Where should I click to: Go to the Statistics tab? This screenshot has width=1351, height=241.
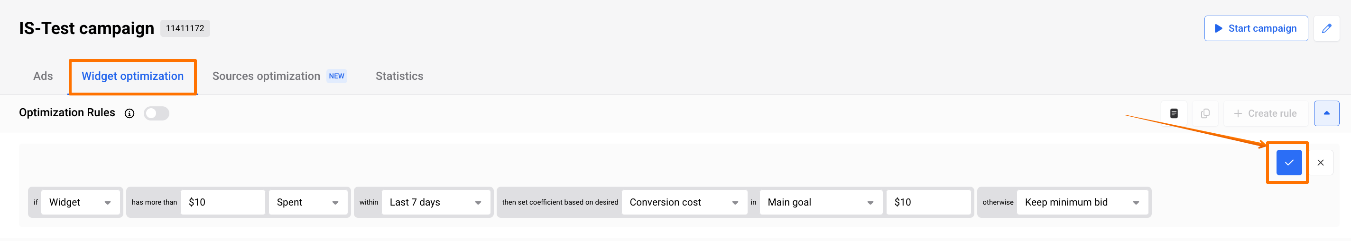[399, 77]
